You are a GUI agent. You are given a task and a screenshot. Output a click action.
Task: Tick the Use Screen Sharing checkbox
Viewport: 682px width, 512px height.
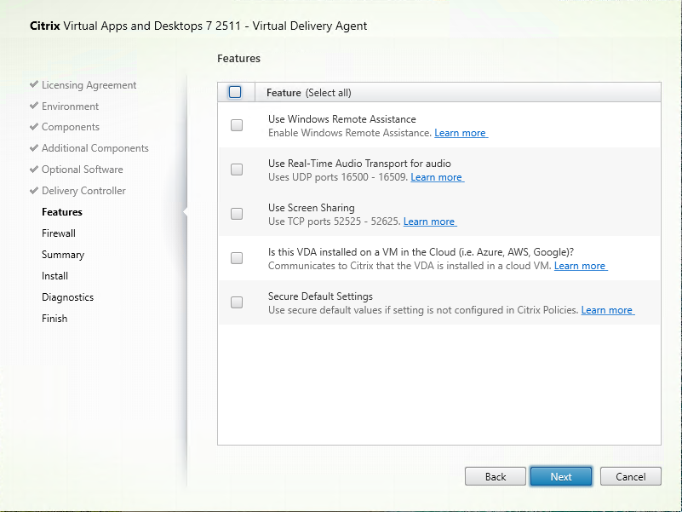click(x=237, y=214)
